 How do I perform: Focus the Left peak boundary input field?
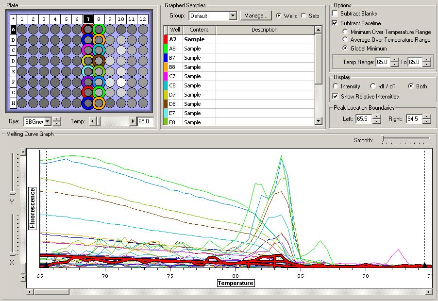click(x=364, y=119)
